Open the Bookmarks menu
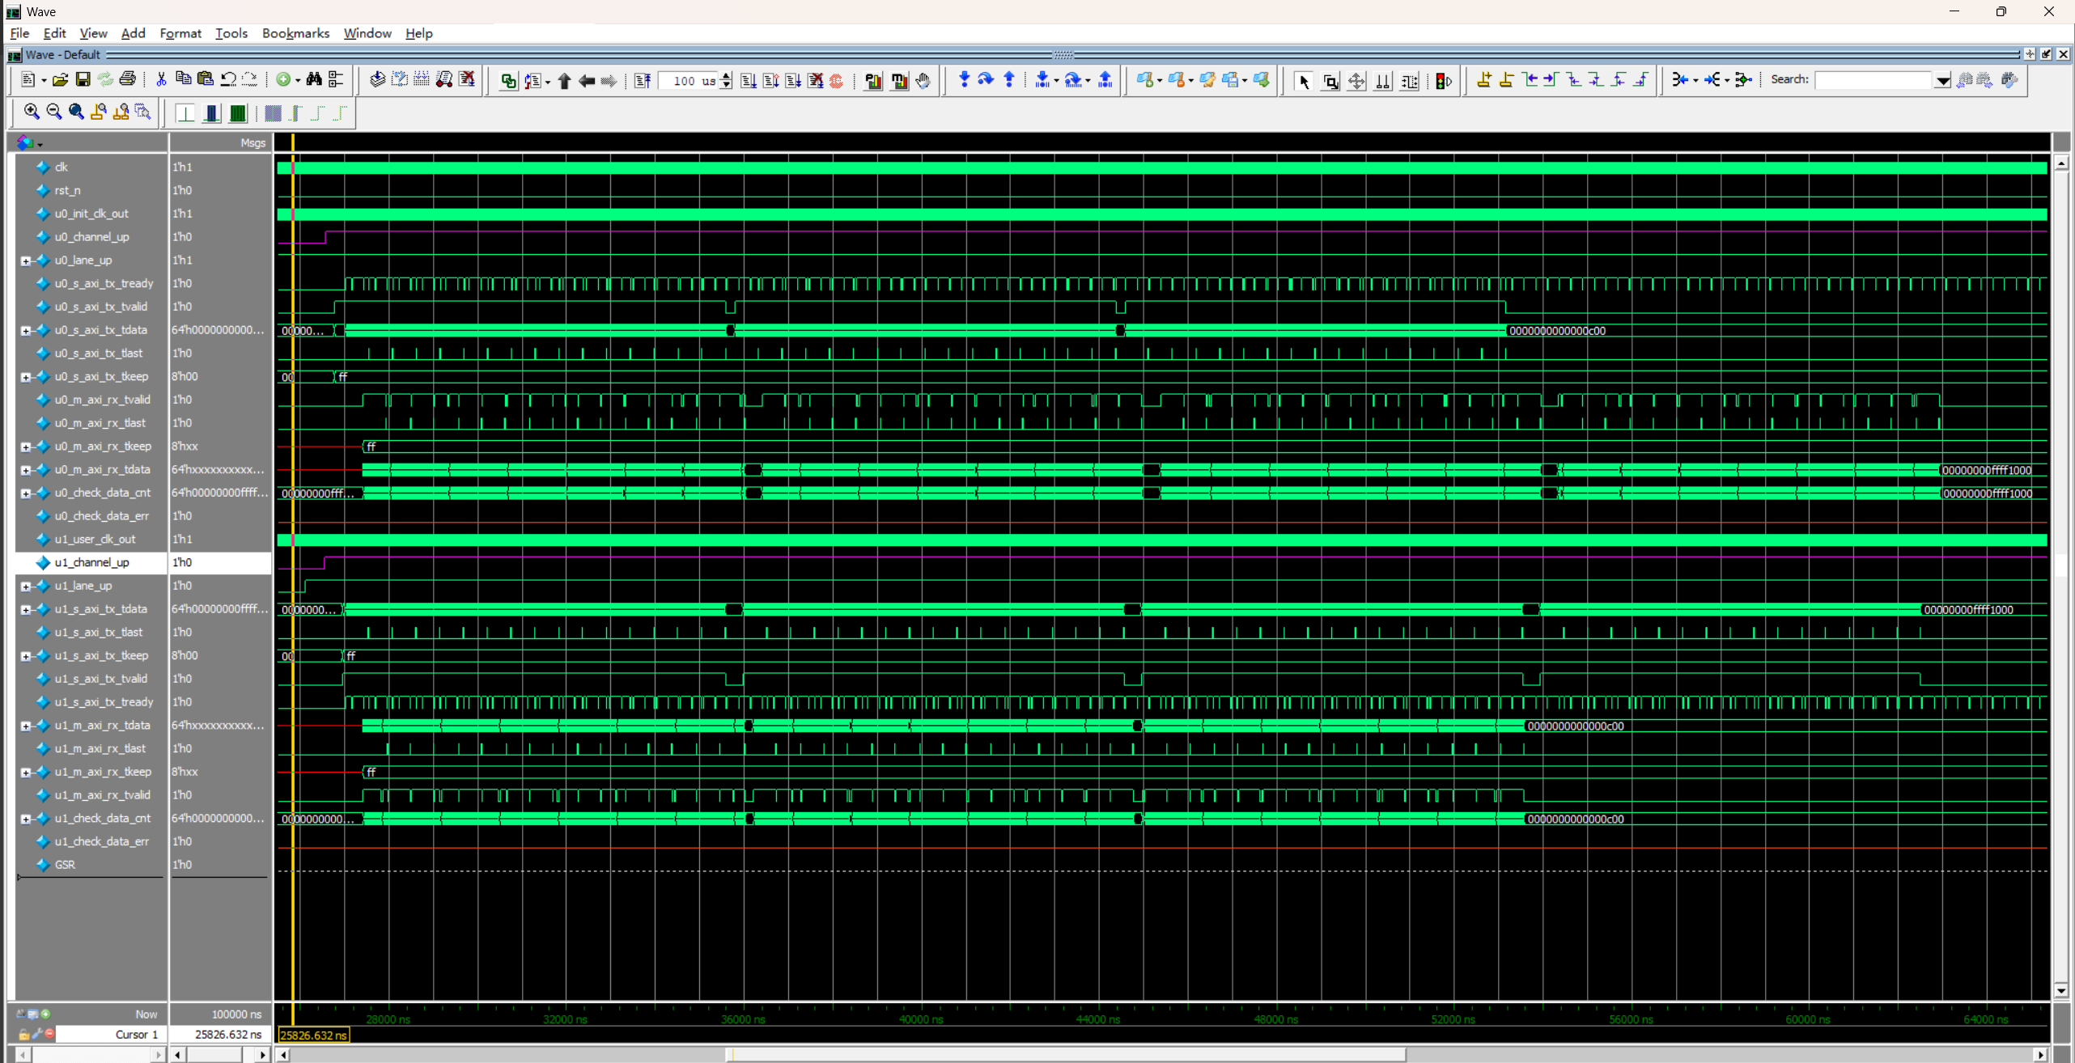 coord(295,33)
